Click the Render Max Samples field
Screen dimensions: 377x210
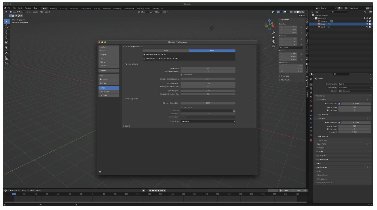tap(355, 126)
